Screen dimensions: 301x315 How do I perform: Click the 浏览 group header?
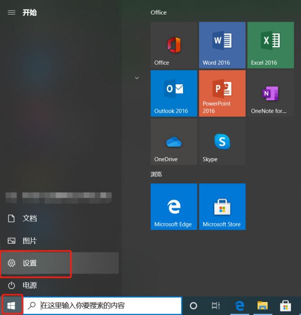pos(156,174)
